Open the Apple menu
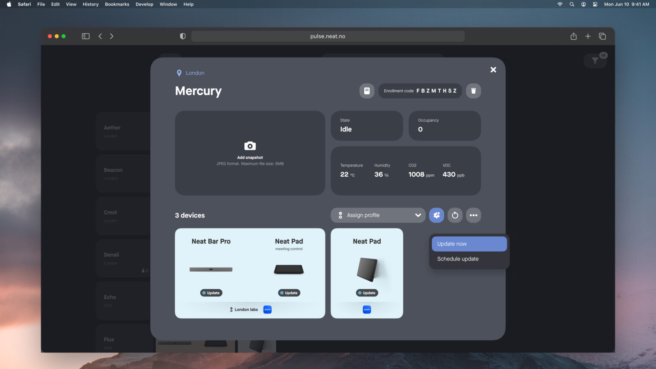This screenshot has height=369, width=656. [9, 4]
